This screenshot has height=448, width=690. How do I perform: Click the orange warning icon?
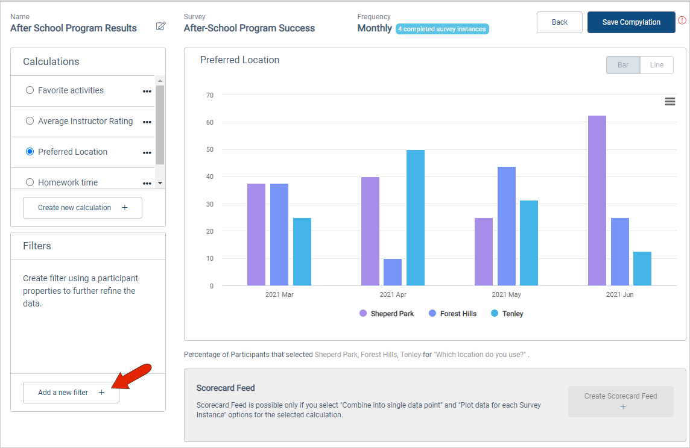click(x=682, y=20)
